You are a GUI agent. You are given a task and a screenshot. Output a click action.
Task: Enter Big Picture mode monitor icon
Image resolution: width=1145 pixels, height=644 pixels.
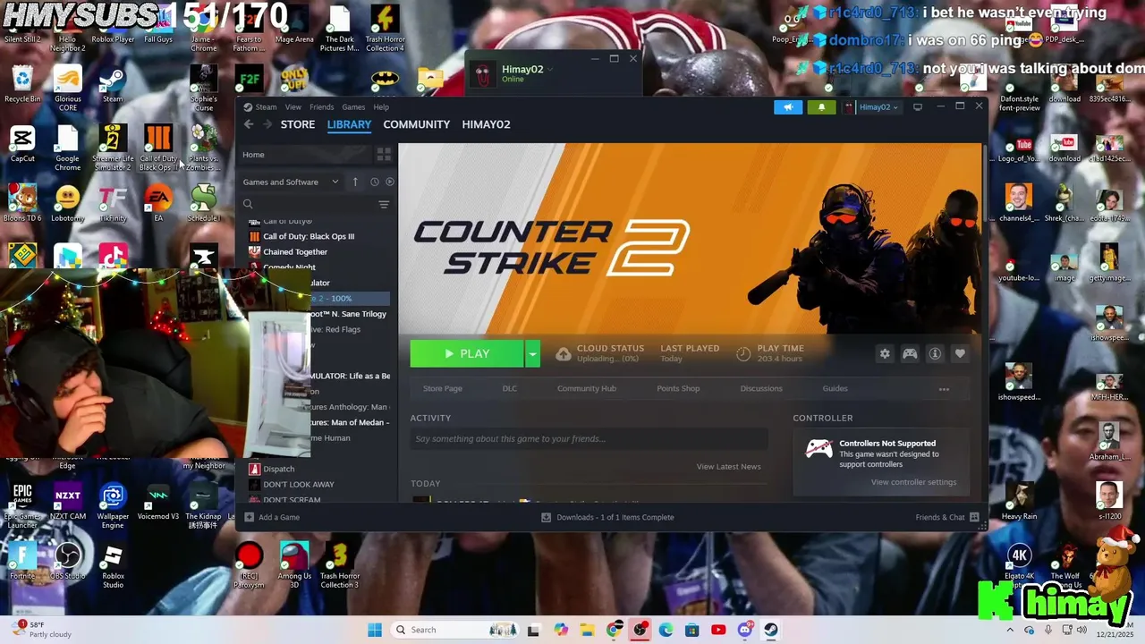tap(917, 107)
